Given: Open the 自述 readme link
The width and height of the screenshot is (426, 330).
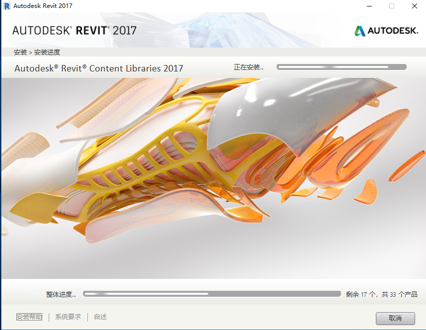Looking at the screenshot, I should (100, 317).
